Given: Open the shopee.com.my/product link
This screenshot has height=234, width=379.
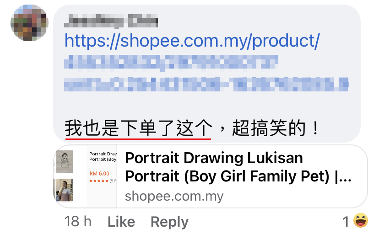Looking at the screenshot, I should click(192, 41).
